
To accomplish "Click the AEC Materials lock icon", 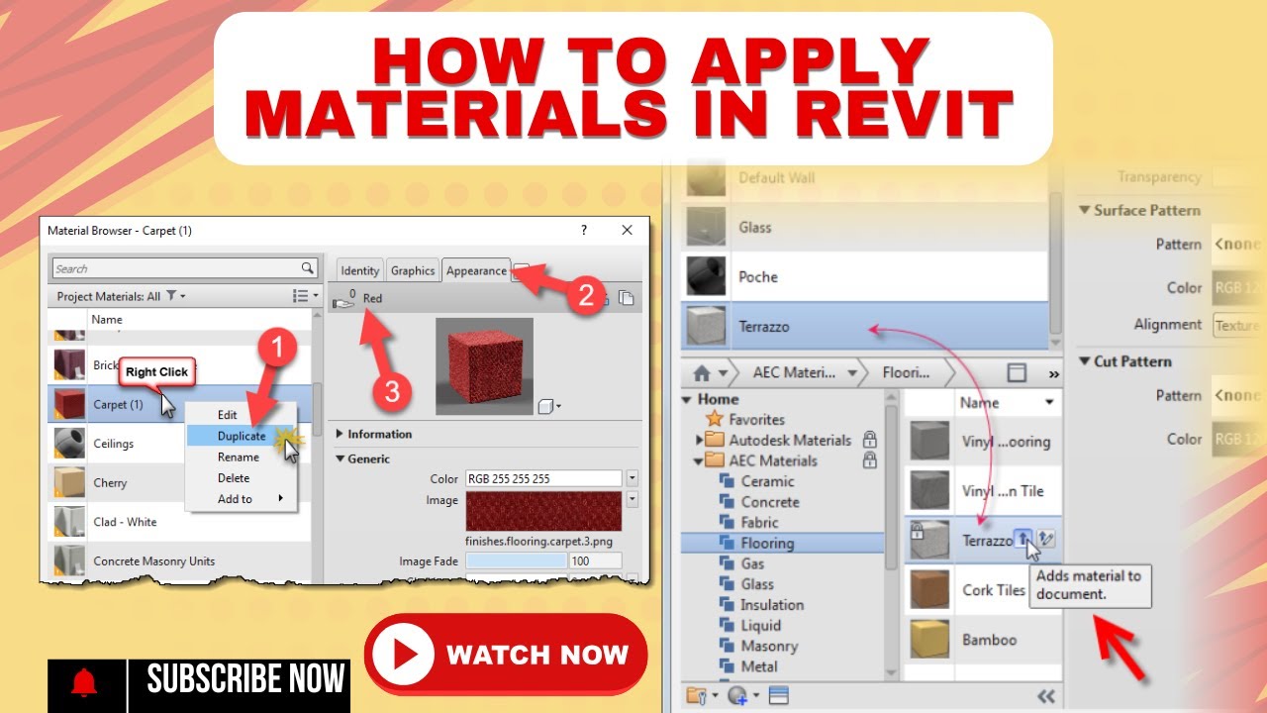I will [870, 459].
